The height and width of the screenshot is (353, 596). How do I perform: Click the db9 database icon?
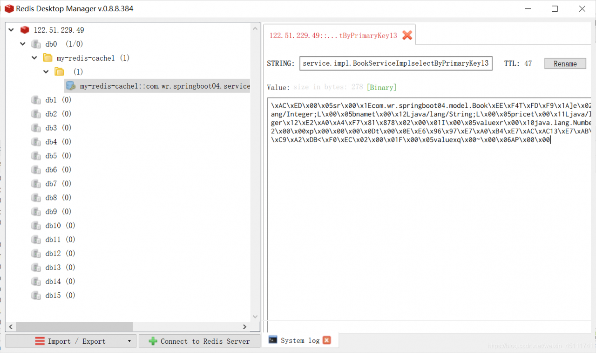coord(36,212)
